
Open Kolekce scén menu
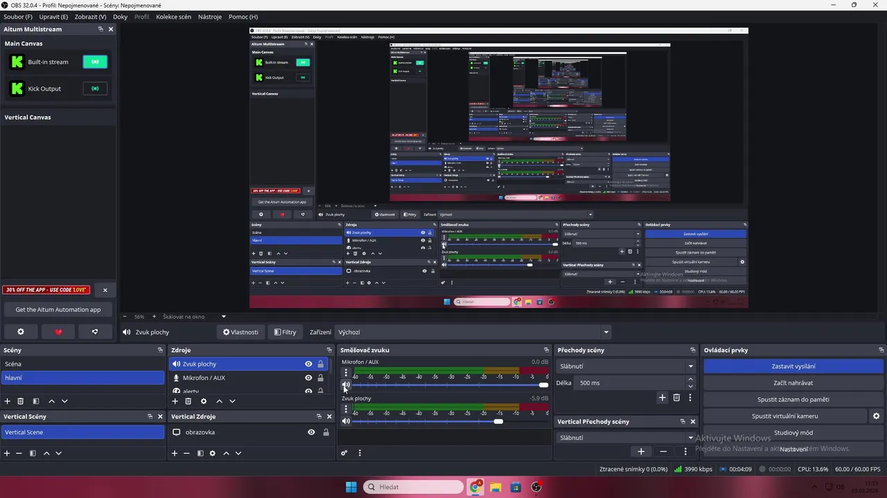point(173,17)
